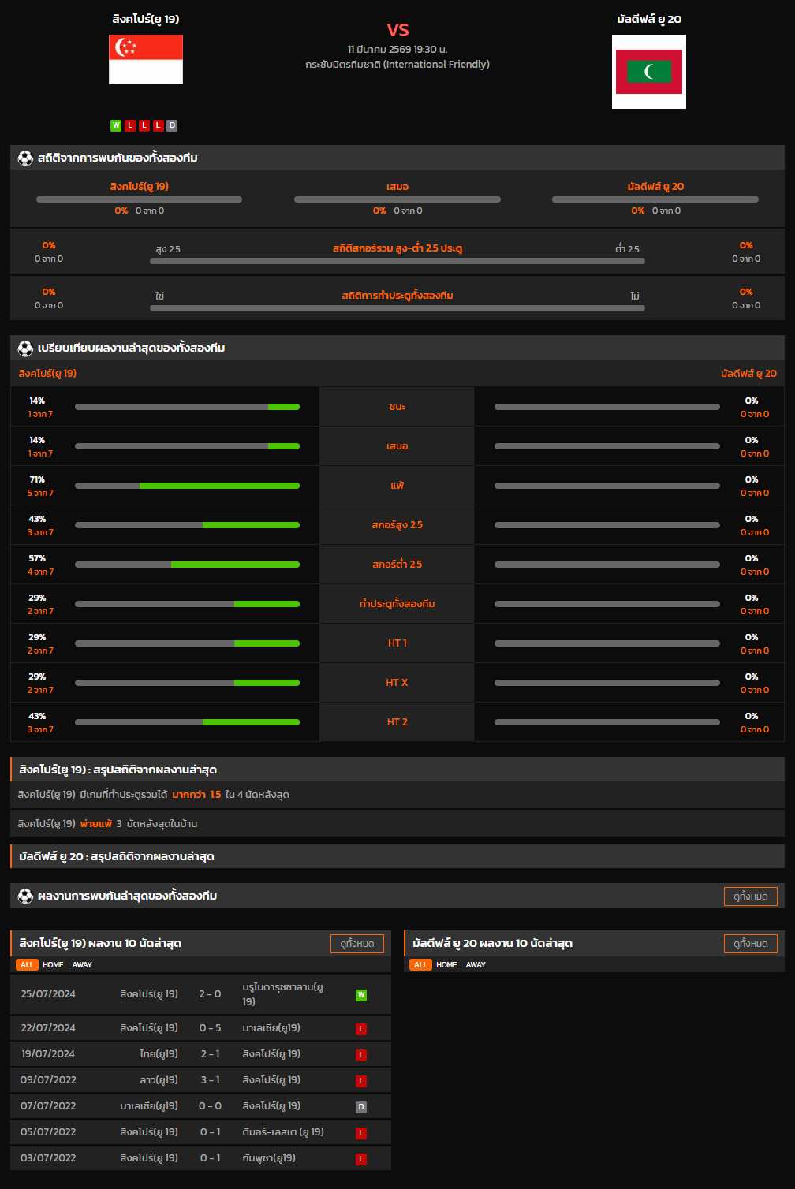Click soccer ball icon beside recent form comparison header
Image resolution: width=795 pixels, height=1189 pixels.
click(x=25, y=348)
